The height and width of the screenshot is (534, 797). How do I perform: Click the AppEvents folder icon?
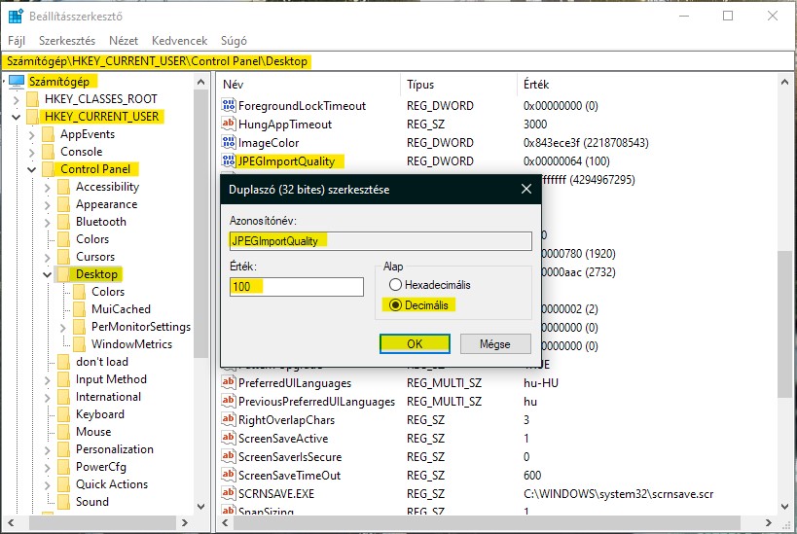(x=49, y=134)
